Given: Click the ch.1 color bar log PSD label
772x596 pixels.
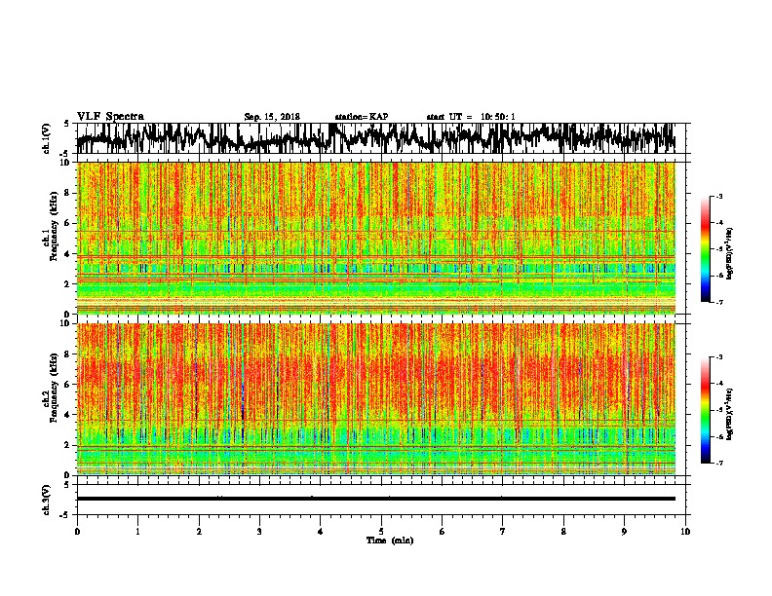Looking at the screenshot, I should point(730,253).
